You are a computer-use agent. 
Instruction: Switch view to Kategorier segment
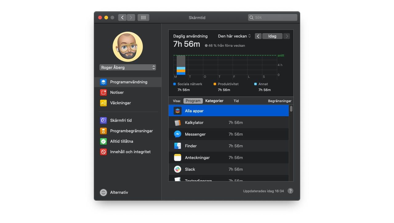pyautogui.click(x=214, y=101)
